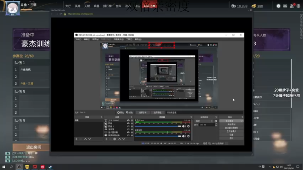The width and height of the screenshot is (303, 170).
Task: Move scene down in the Scenes panel
Action: [90, 139]
